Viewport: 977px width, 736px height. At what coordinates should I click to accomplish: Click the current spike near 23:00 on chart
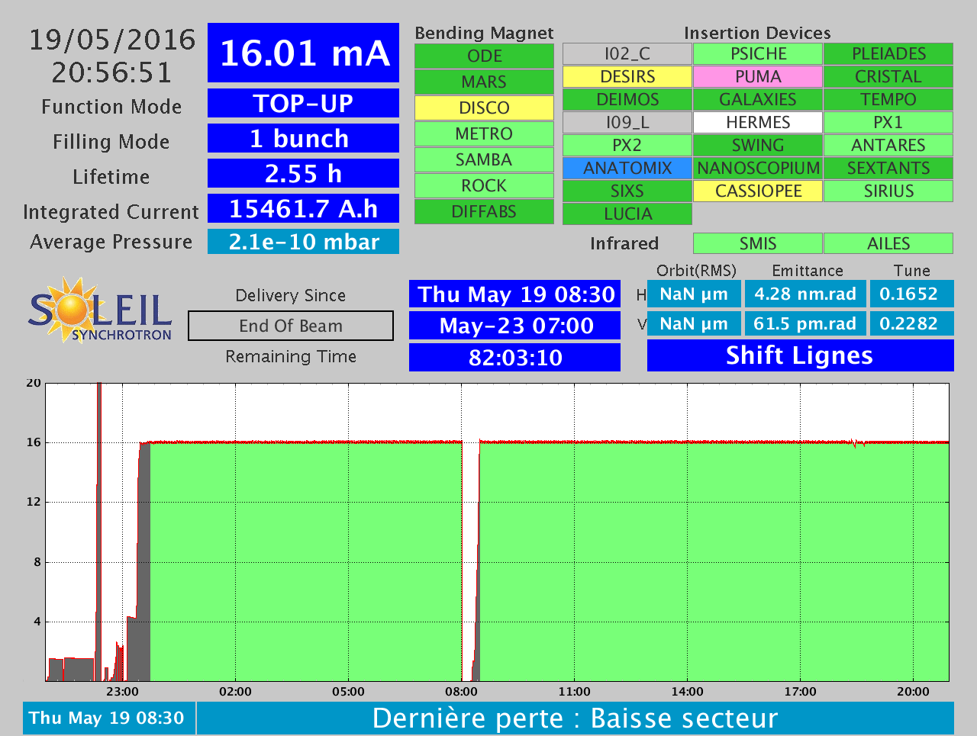pos(98,530)
